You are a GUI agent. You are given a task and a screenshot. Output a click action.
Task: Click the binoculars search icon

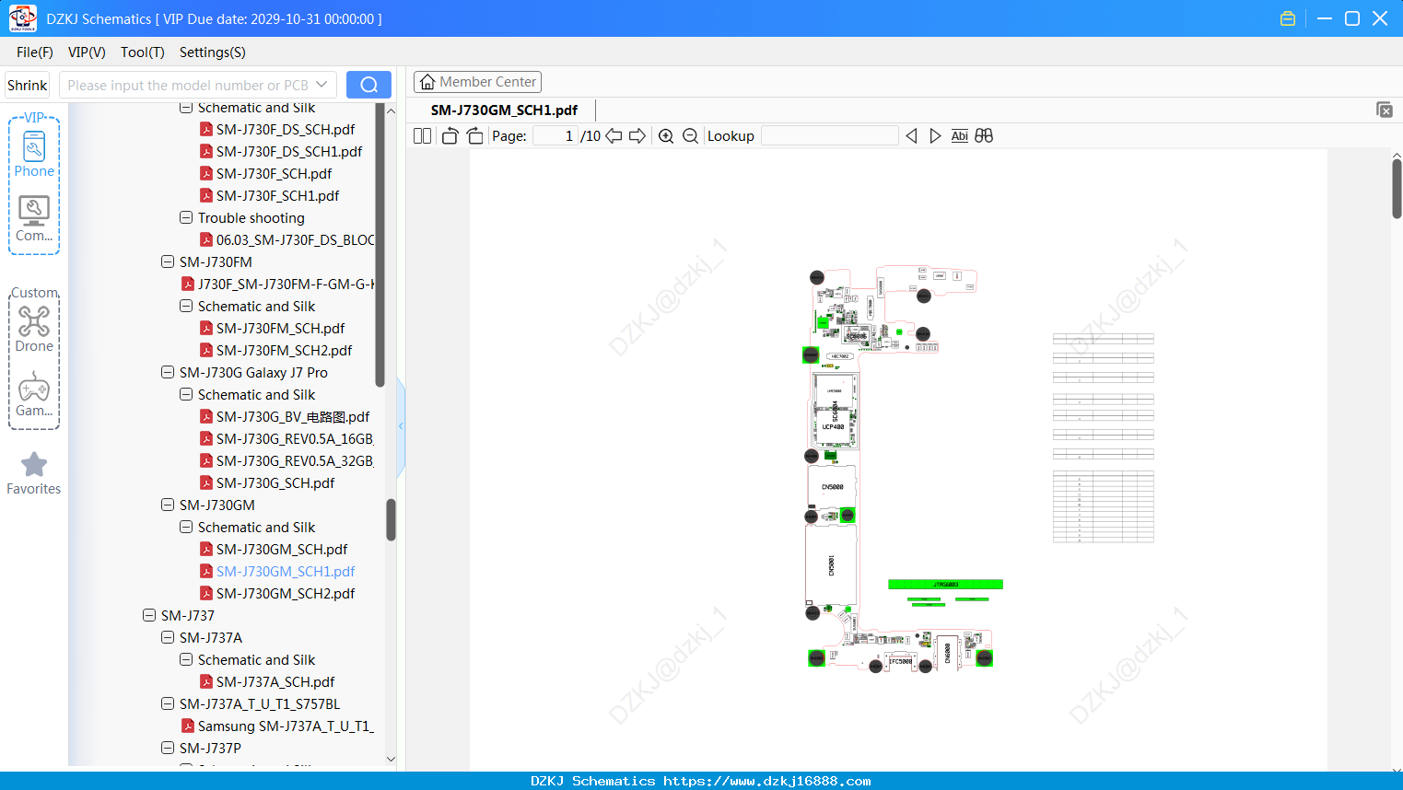point(984,136)
